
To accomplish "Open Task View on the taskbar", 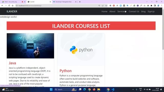I will (80, 89).
